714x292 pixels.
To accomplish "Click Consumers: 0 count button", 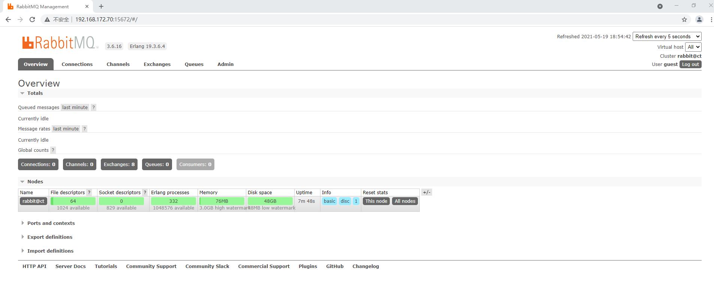I will [195, 164].
